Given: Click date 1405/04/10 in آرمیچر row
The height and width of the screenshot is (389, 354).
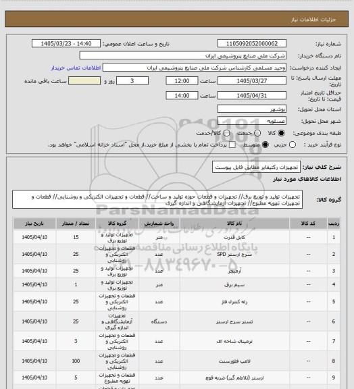Looking at the screenshot, I should pos(34,271).
